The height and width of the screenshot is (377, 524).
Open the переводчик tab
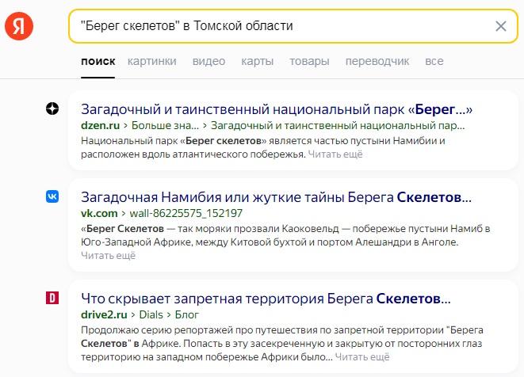(x=377, y=61)
